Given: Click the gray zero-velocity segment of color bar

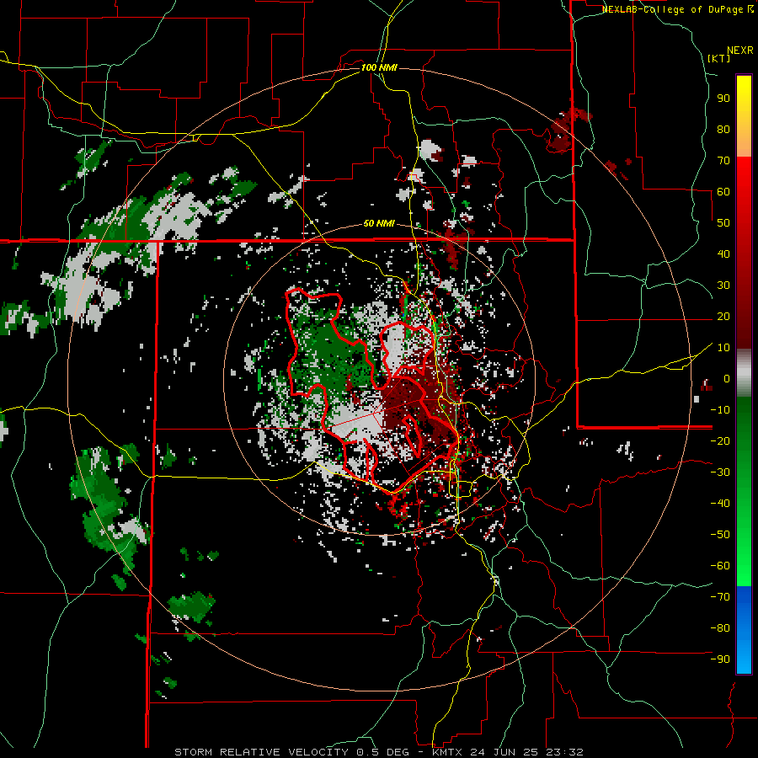Looking at the screenshot, I should click(744, 373).
